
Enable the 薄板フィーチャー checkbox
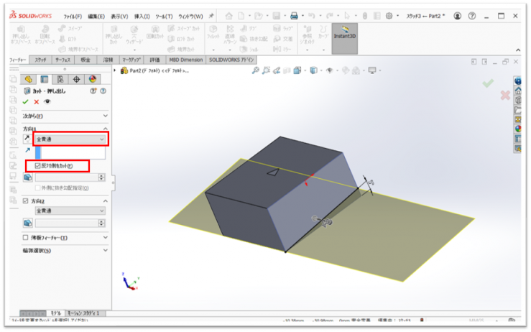tap(27, 238)
